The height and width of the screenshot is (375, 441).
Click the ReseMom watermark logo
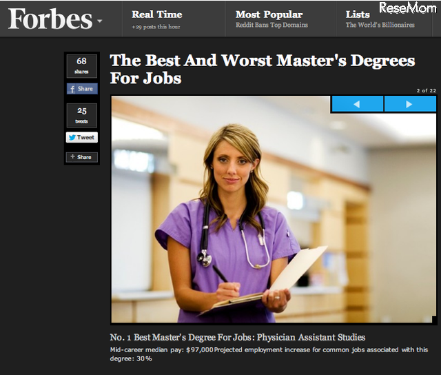click(x=407, y=8)
